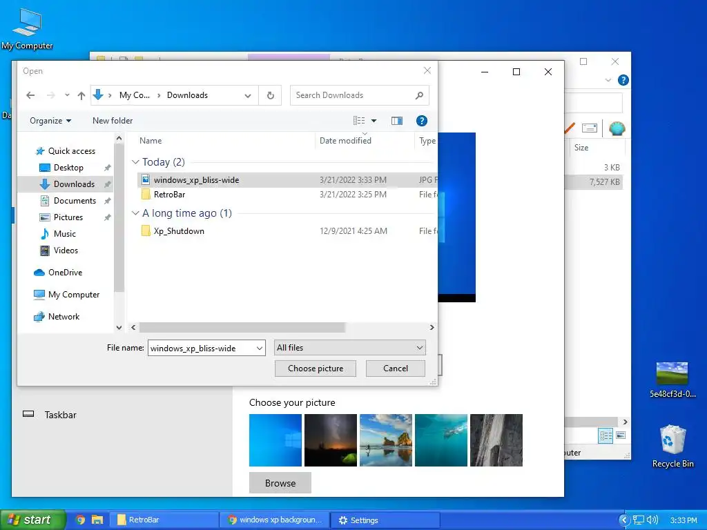This screenshot has width=707, height=530.
Task: Select Downloads in sidebar
Action: 67,184
